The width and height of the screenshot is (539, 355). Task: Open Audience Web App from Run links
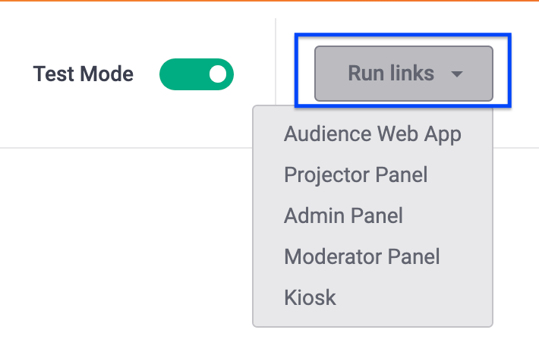(x=373, y=134)
